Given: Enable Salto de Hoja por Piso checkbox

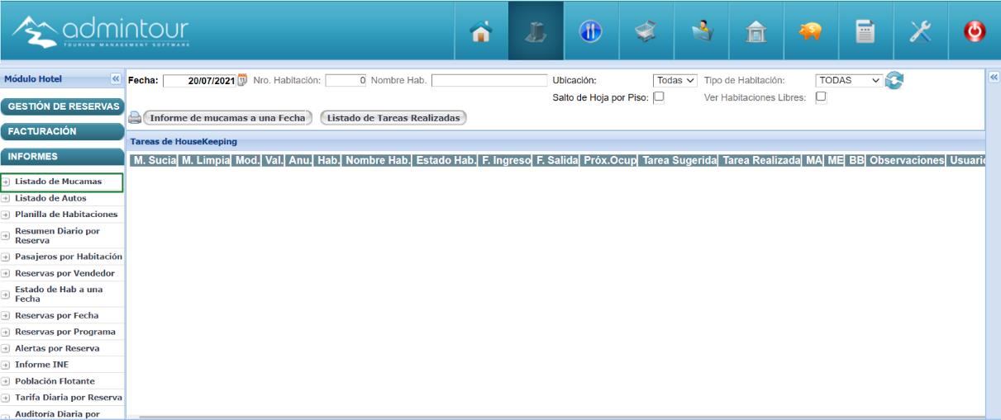Looking at the screenshot, I should (659, 97).
